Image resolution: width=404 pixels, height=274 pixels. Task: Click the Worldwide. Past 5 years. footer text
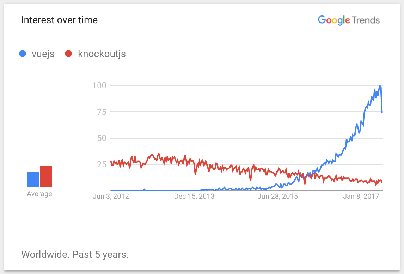(75, 254)
